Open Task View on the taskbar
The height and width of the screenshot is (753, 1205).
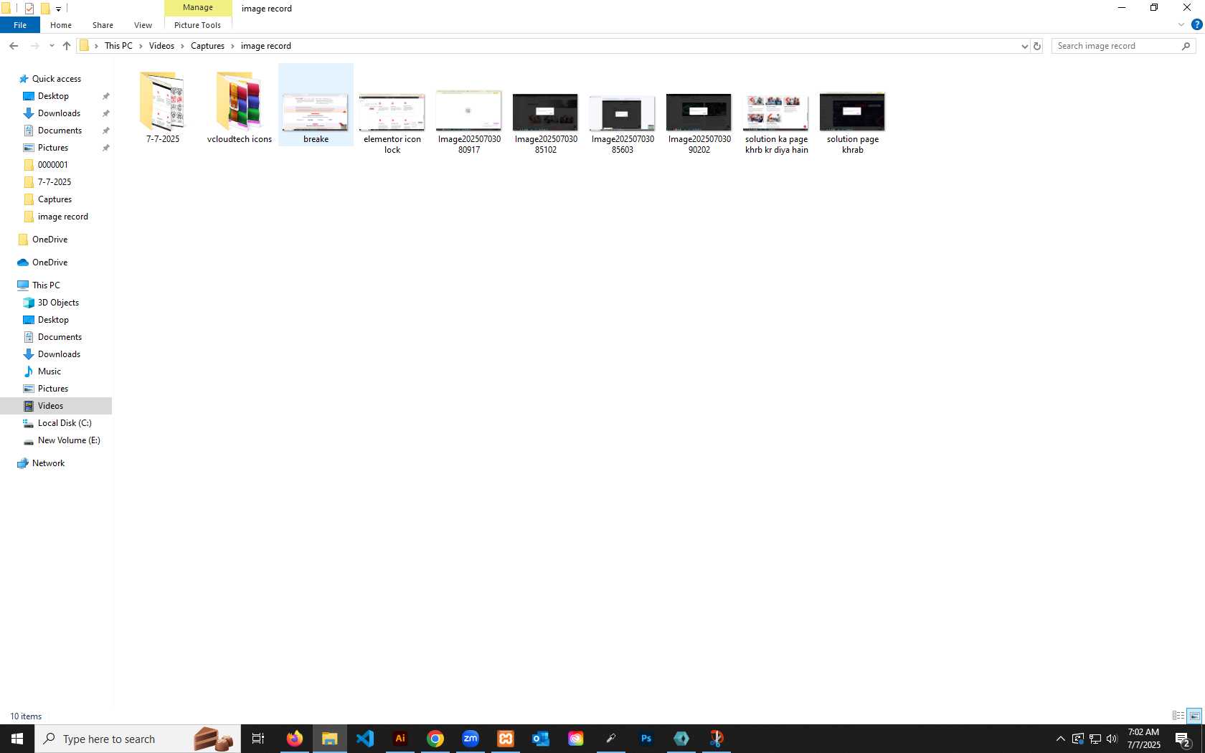coord(258,739)
